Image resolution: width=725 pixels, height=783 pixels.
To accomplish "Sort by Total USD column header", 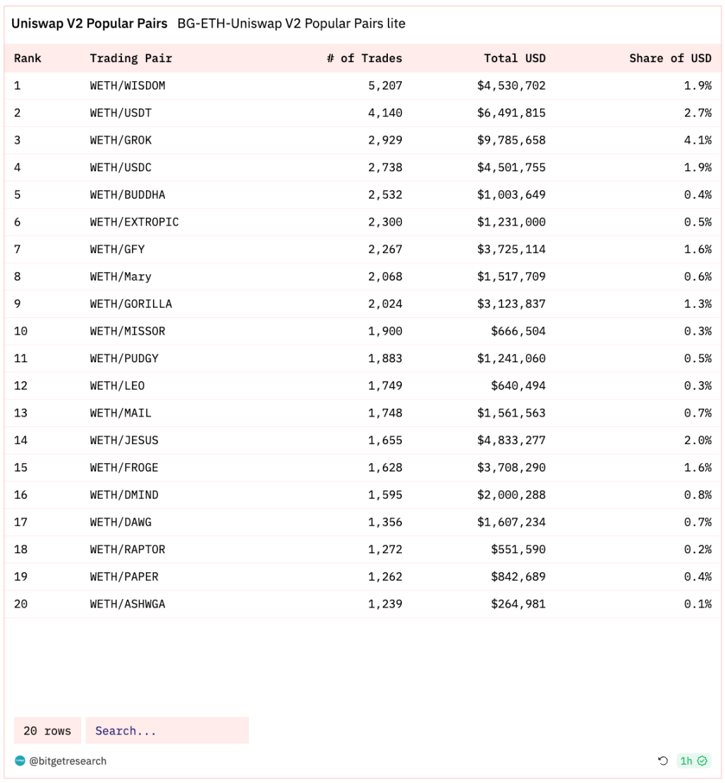I will (515, 58).
